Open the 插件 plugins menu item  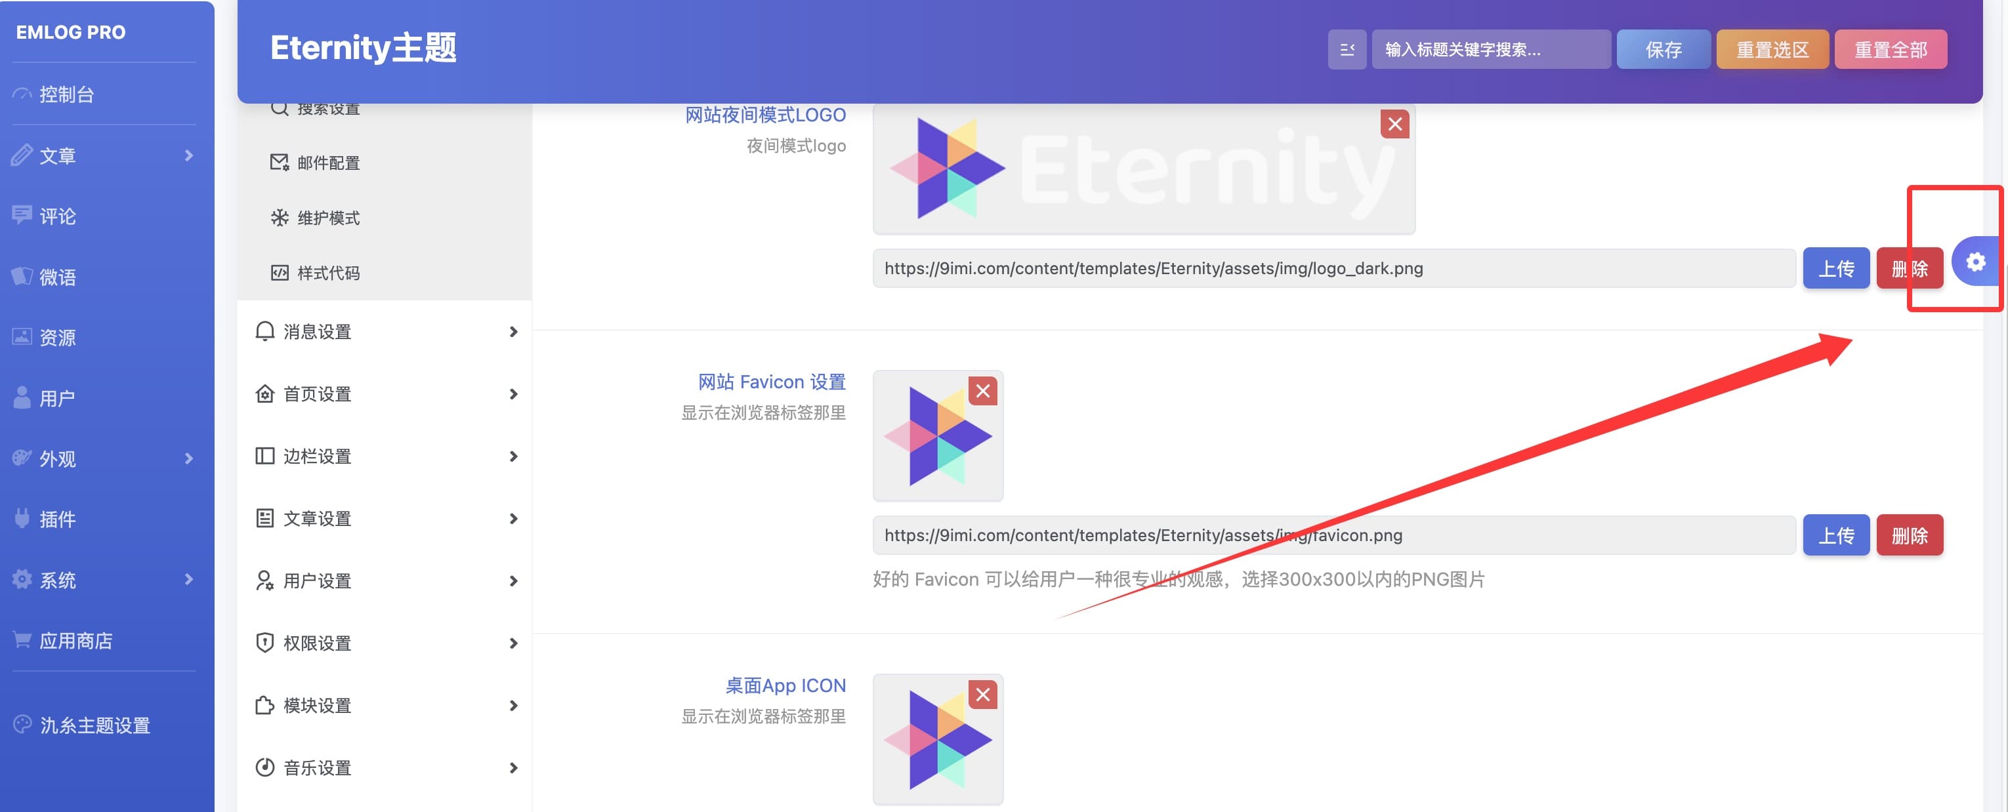coord(58,519)
